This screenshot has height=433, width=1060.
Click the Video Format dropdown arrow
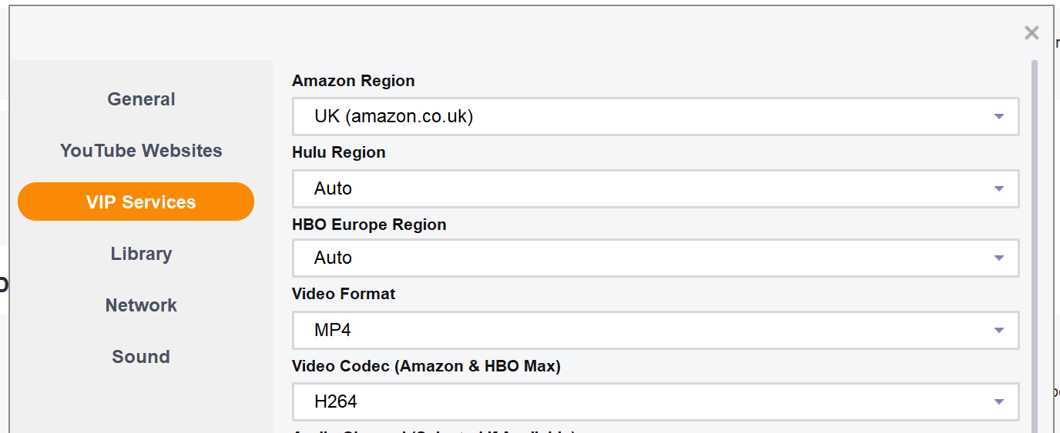[x=999, y=330]
